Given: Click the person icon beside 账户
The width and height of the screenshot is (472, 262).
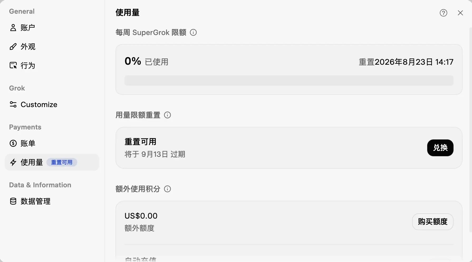Looking at the screenshot, I should [13, 28].
